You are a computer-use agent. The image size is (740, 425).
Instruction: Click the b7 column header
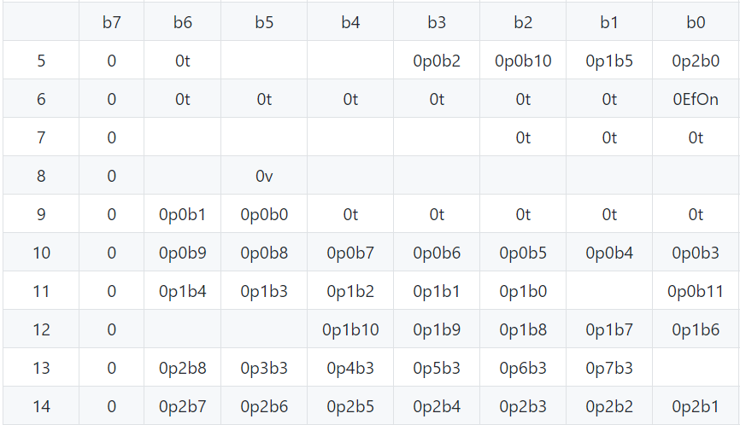pyautogui.click(x=112, y=23)
